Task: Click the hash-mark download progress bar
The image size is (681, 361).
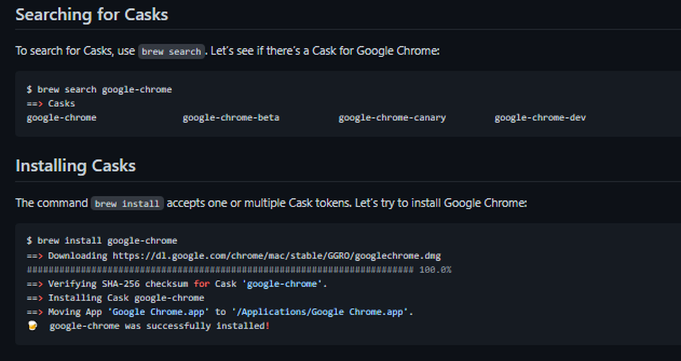Action: [220, 270]
